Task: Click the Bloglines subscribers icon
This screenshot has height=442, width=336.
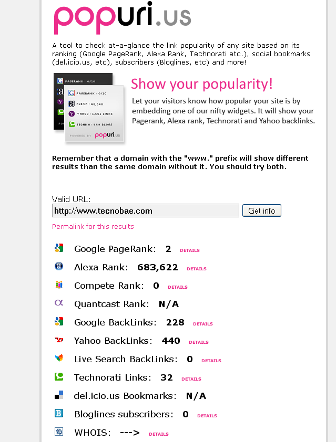Action: coord(59,413)
